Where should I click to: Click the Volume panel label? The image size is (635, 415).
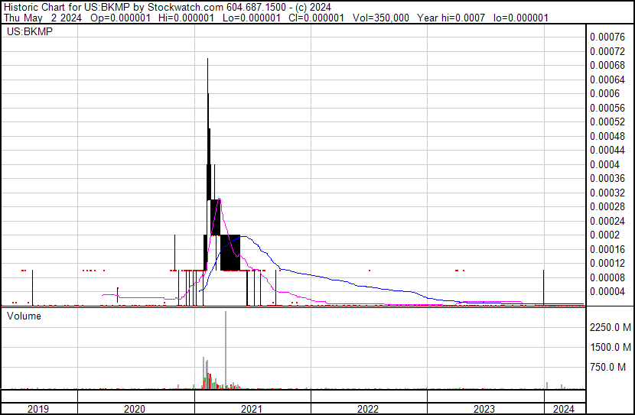point(24,315)
